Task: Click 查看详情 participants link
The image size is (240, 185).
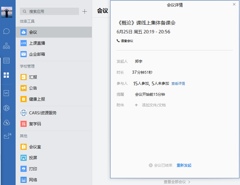Action: coord(178,83)
